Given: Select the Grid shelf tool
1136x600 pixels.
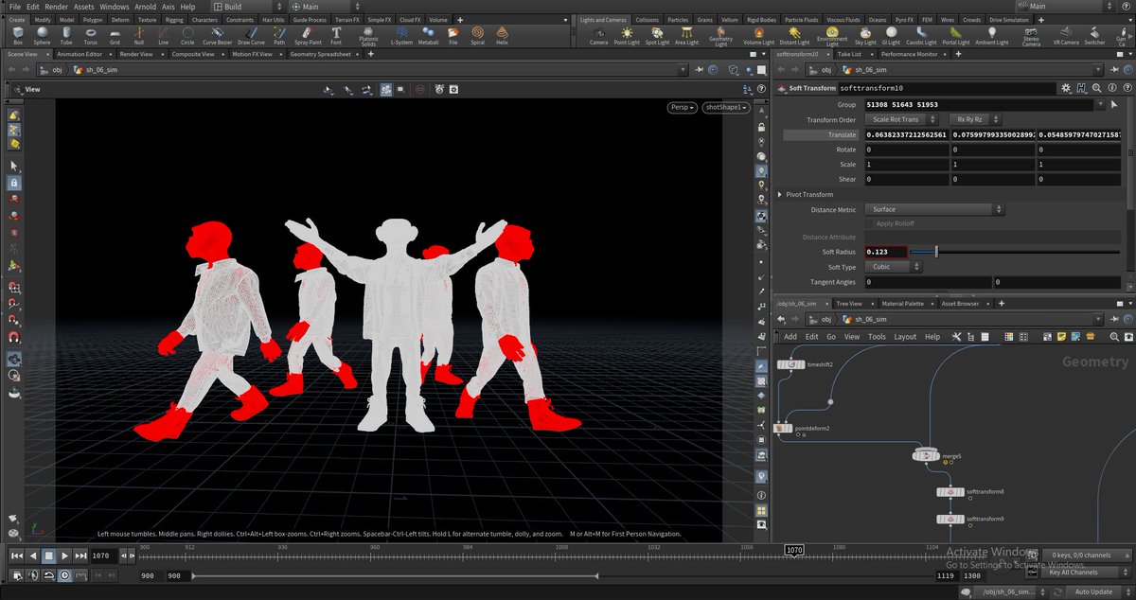Looking at the screenshot, I should [x=115, y=36].
